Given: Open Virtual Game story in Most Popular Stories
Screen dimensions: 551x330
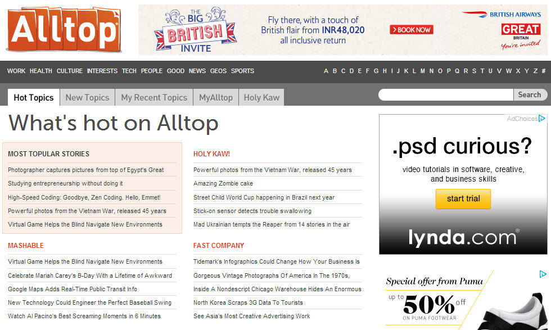Looking at the screenshot, I should point(85,224).
